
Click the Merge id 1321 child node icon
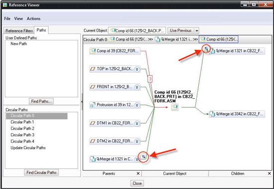(212, 51)
